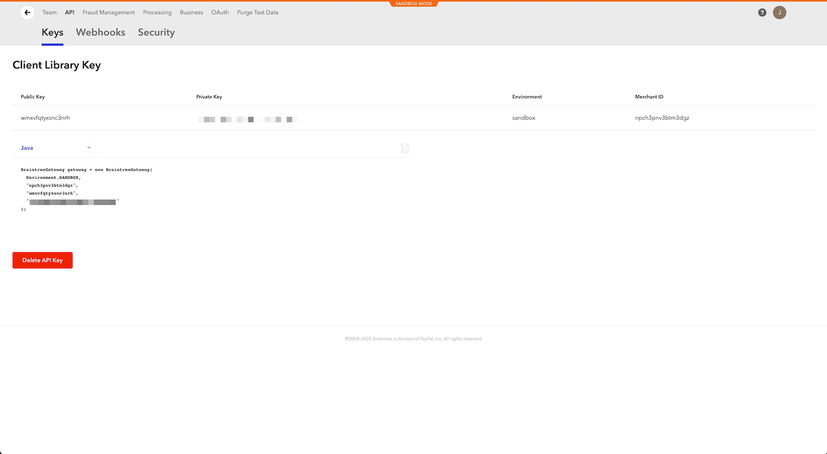Open the API menu item
Viewport: 827px width, 454px height.
click(x=69, y=12)
